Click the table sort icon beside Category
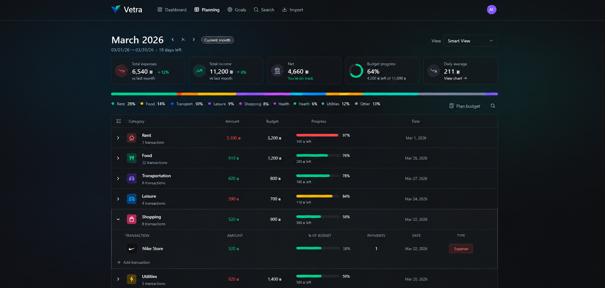Screen dimensions: 605x288 tap(119, 121)
